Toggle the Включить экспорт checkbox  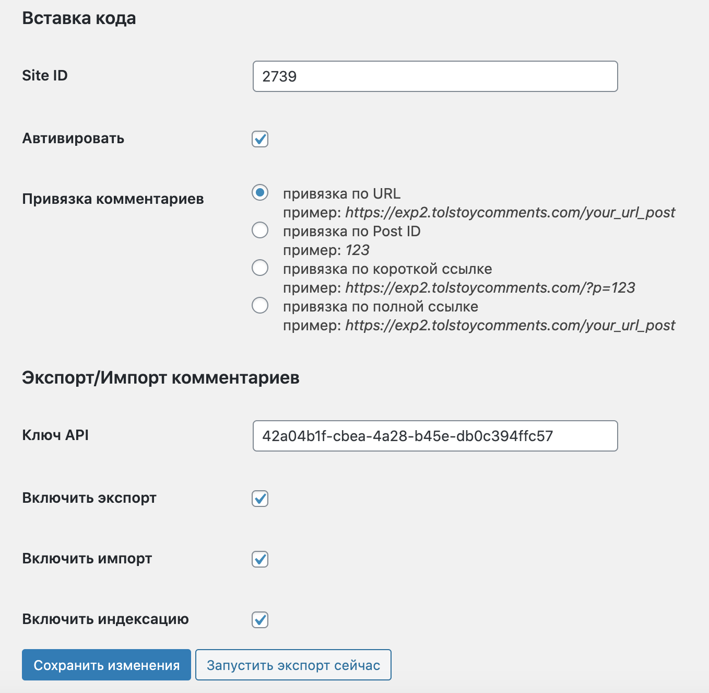[260, 499]
